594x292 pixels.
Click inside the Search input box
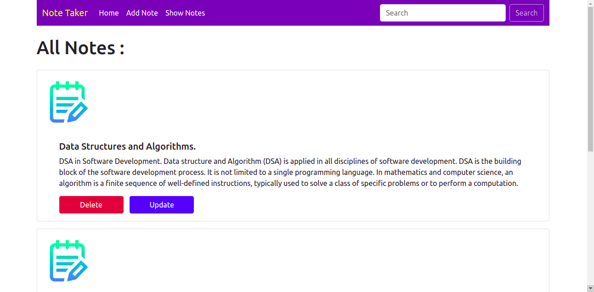[442, 13]
